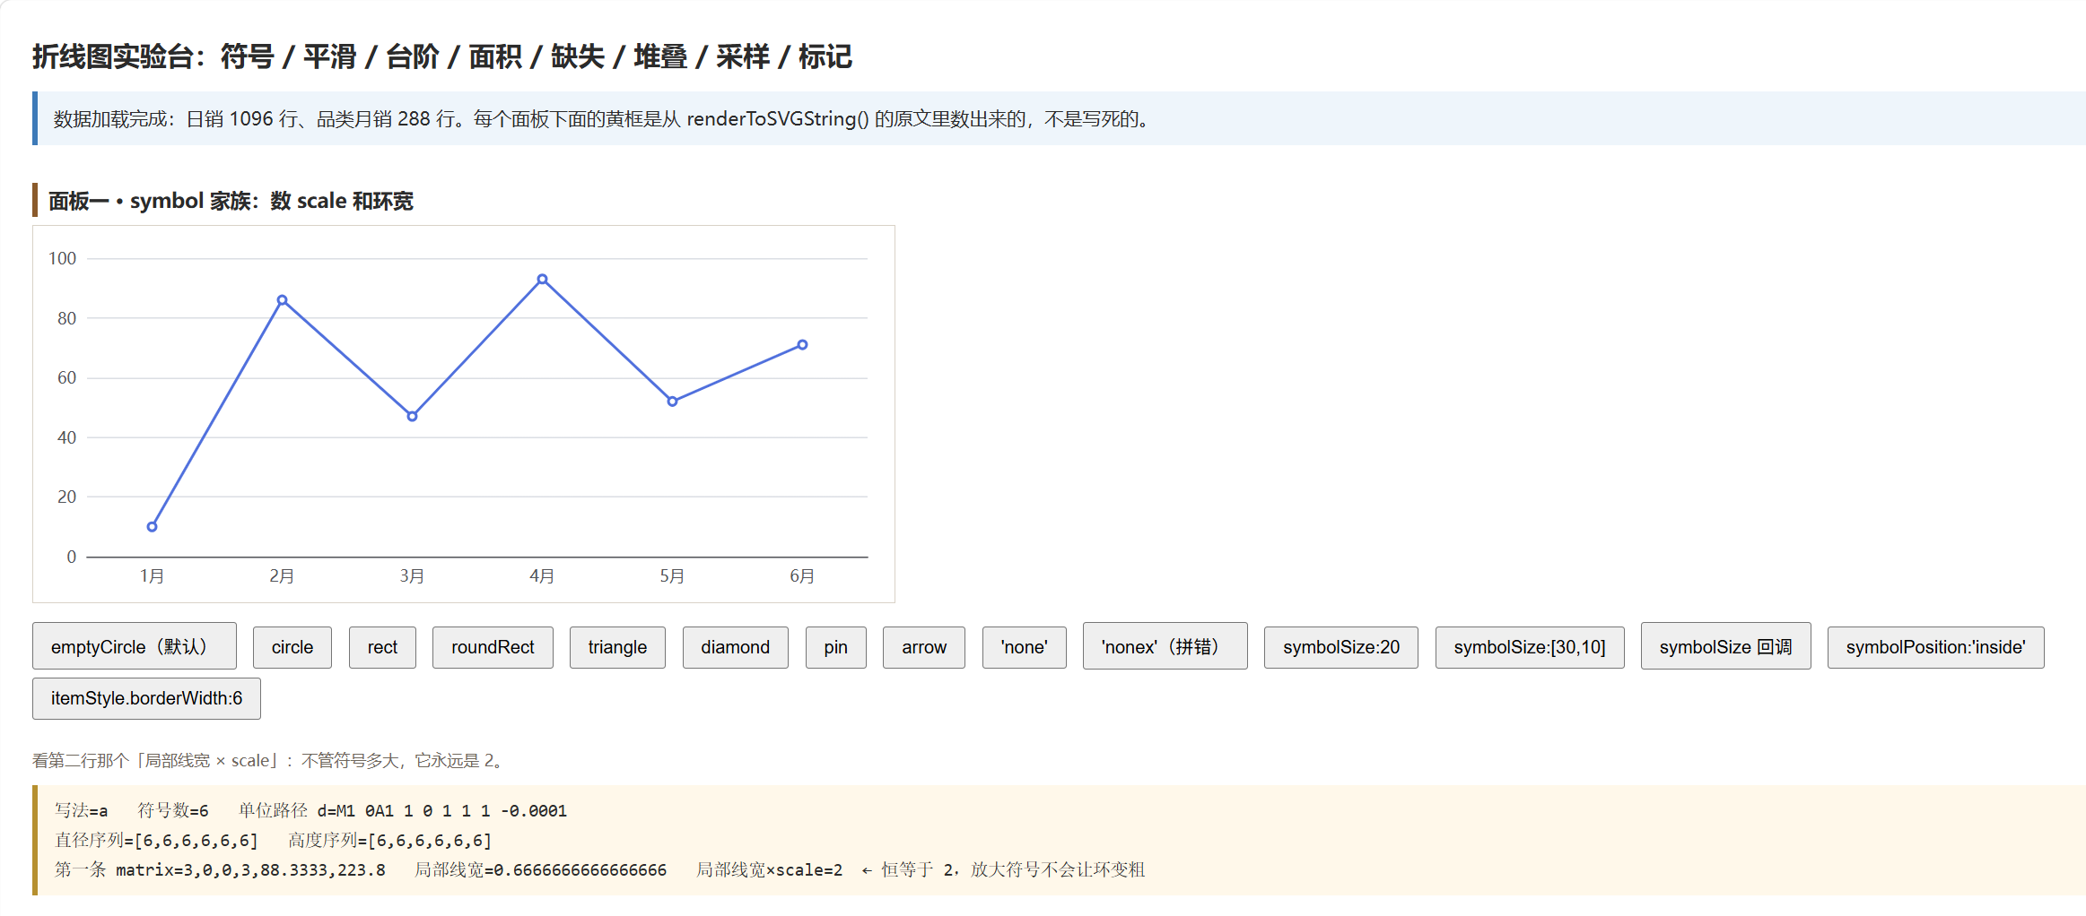The width and height of the screenshot is (2086, 916).
Task: Click the symbolSize 回调 button
Action: (1725, 646)
